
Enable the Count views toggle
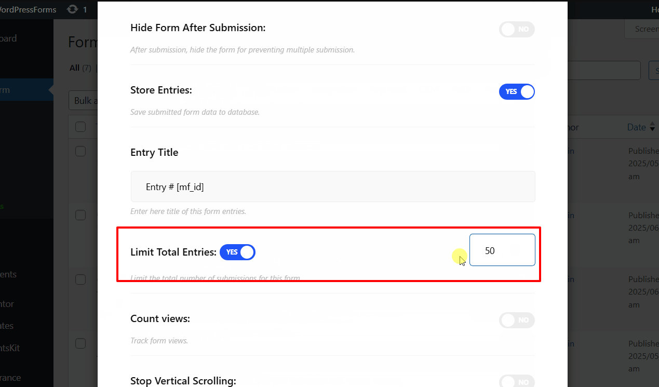click(517, 320)
